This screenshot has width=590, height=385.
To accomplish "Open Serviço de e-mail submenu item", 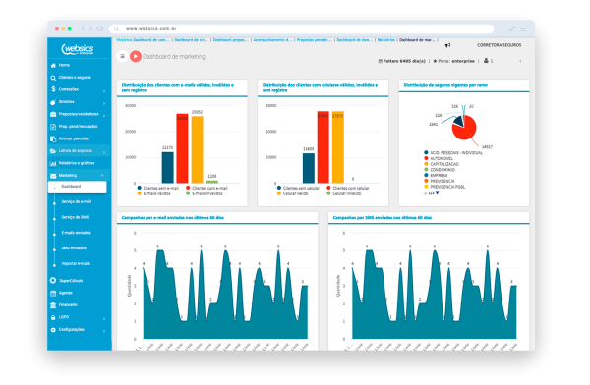I will pos(77,202).
